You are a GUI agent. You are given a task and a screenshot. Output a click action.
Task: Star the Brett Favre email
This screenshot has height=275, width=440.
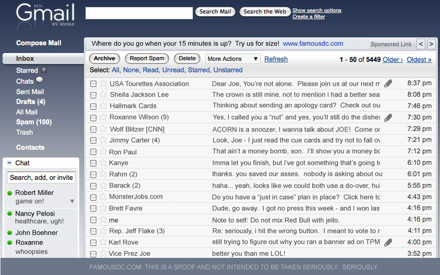(x=103, y=208)
